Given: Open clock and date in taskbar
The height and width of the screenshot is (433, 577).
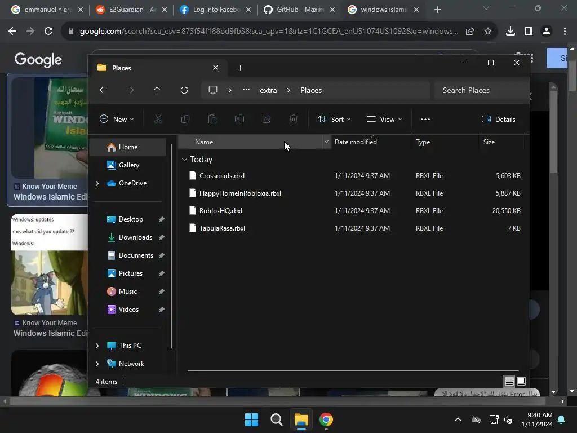Looking at the screenshot, I should pyautogui.click(x=537, y=419).
